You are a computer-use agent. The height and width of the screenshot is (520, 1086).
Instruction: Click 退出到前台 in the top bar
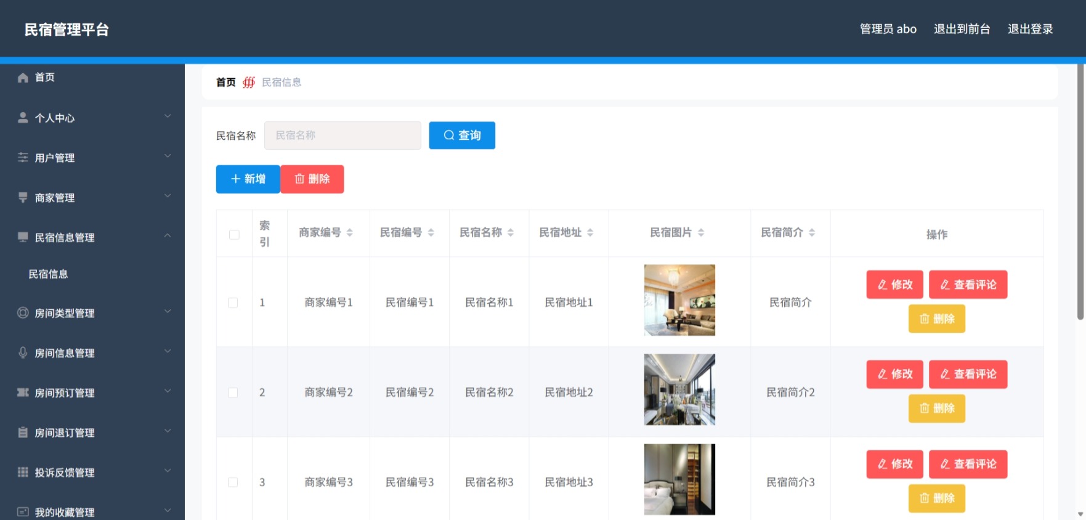pyautogui.click(x=962, y=29)
